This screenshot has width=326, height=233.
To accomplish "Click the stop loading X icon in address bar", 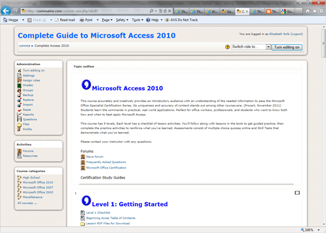I will click(170, 11).
